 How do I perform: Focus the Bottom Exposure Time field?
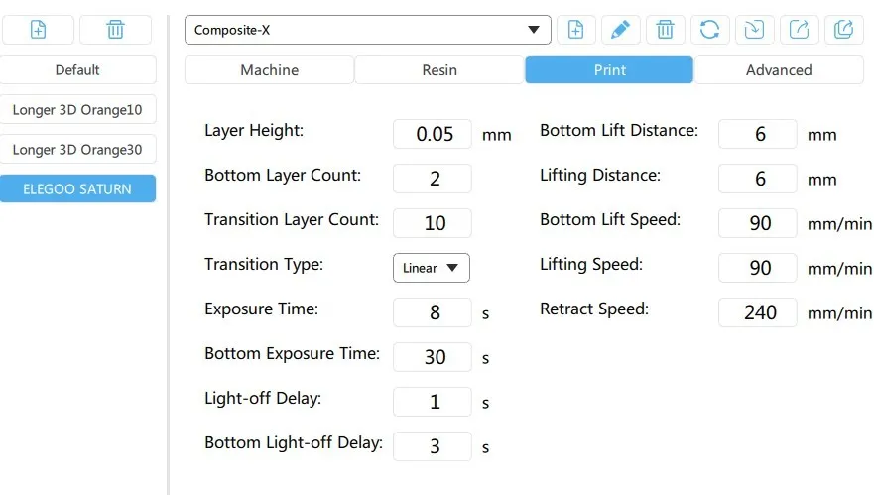pyautogui.click(x=433, y=357)
